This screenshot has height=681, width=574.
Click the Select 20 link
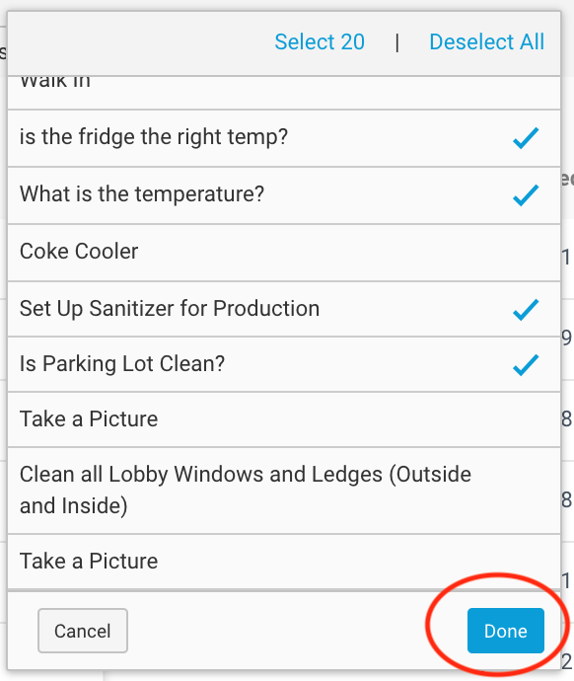tap(320, 42)
